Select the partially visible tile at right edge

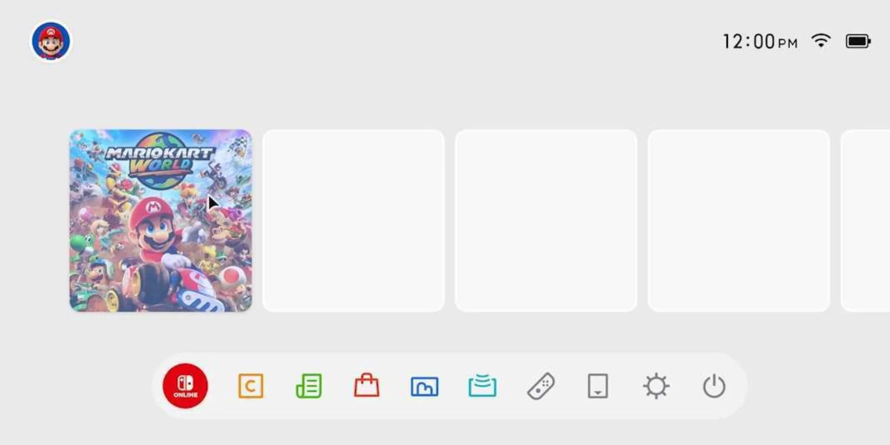click(866, 221)
